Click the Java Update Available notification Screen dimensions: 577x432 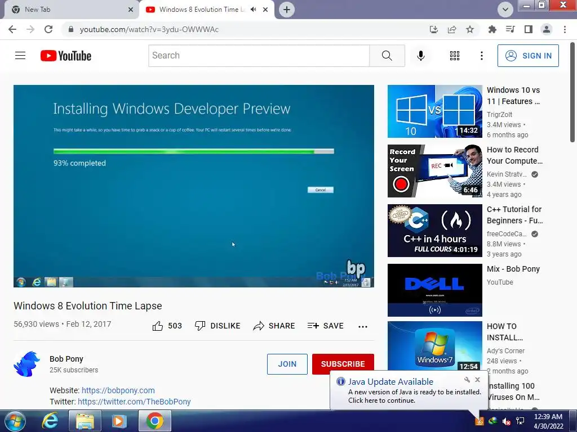point(409,390)
